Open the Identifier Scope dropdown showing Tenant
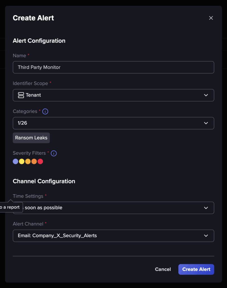227x288 pixels. pos(112,95)
